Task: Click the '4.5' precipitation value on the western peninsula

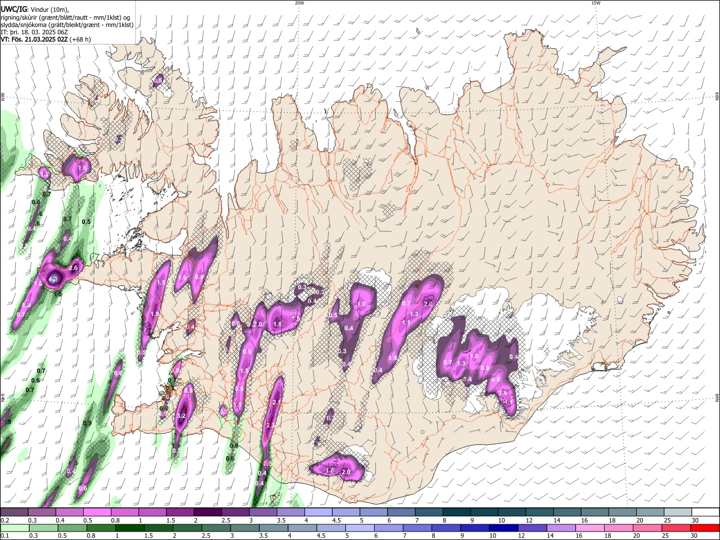Action: point(54,279)
